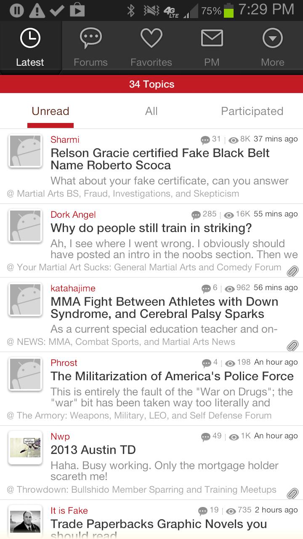This screenshot has width=303, height=539.
Task: Tap username Dork Angel
Action: (73, 215)
